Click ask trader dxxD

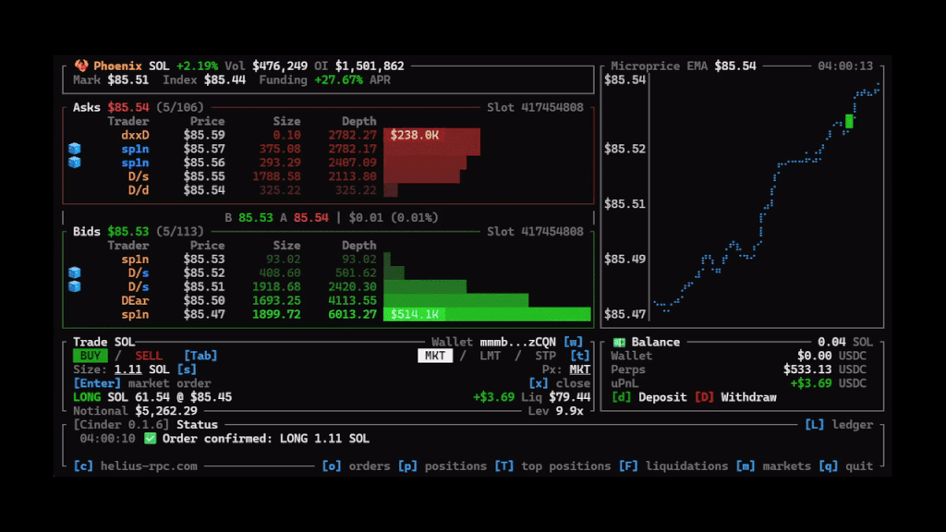[135, 135]
